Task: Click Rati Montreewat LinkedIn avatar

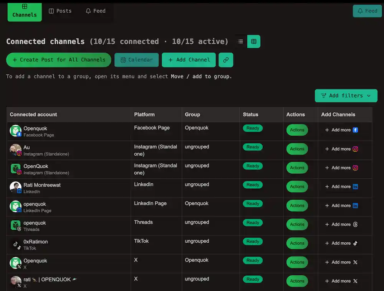Action: [x=15, y=187]
